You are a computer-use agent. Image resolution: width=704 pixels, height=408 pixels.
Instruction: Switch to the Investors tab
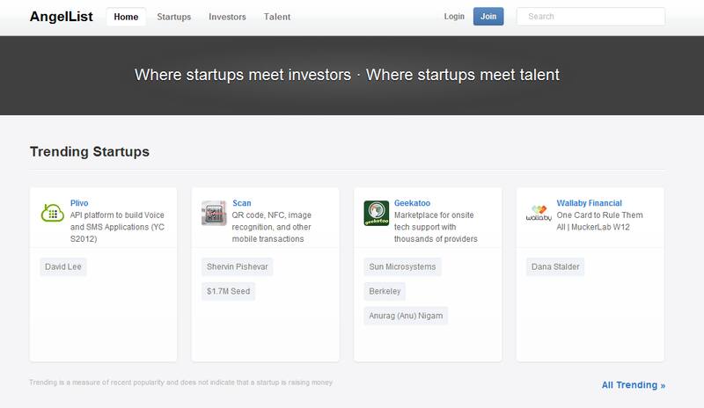coord(227,17)
